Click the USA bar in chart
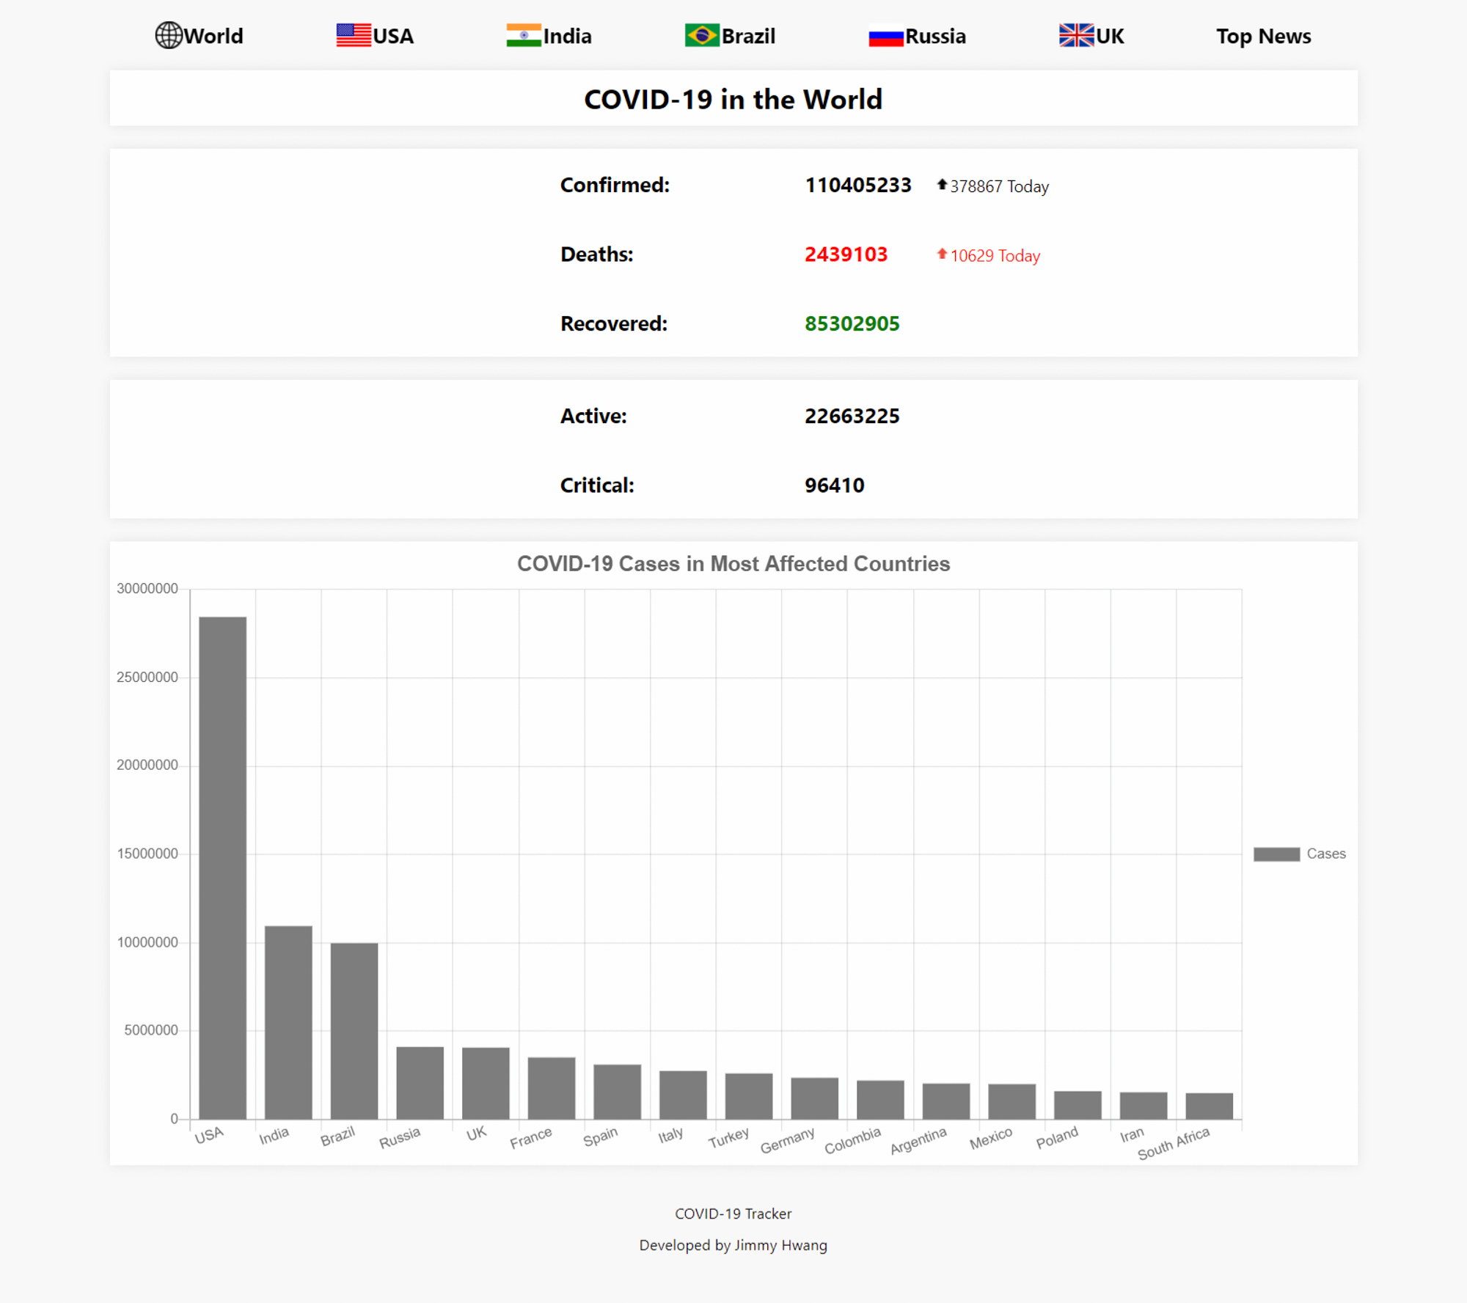 [223, 867]
